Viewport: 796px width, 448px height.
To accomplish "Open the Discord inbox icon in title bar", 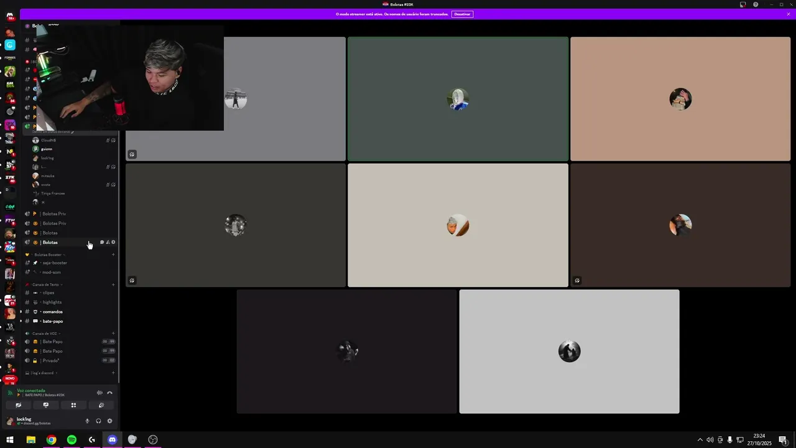I will (x=743, y=4).
